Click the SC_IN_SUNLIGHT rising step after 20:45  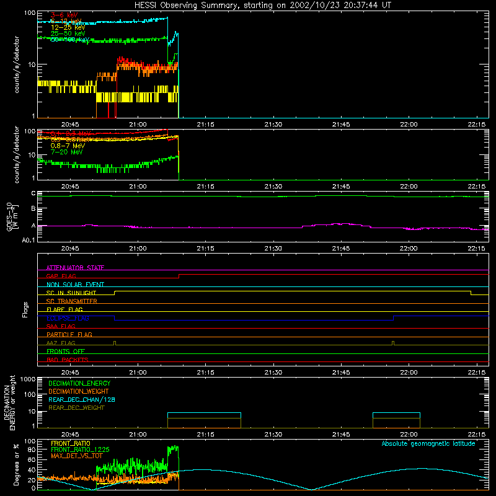[x=115, y=293]
